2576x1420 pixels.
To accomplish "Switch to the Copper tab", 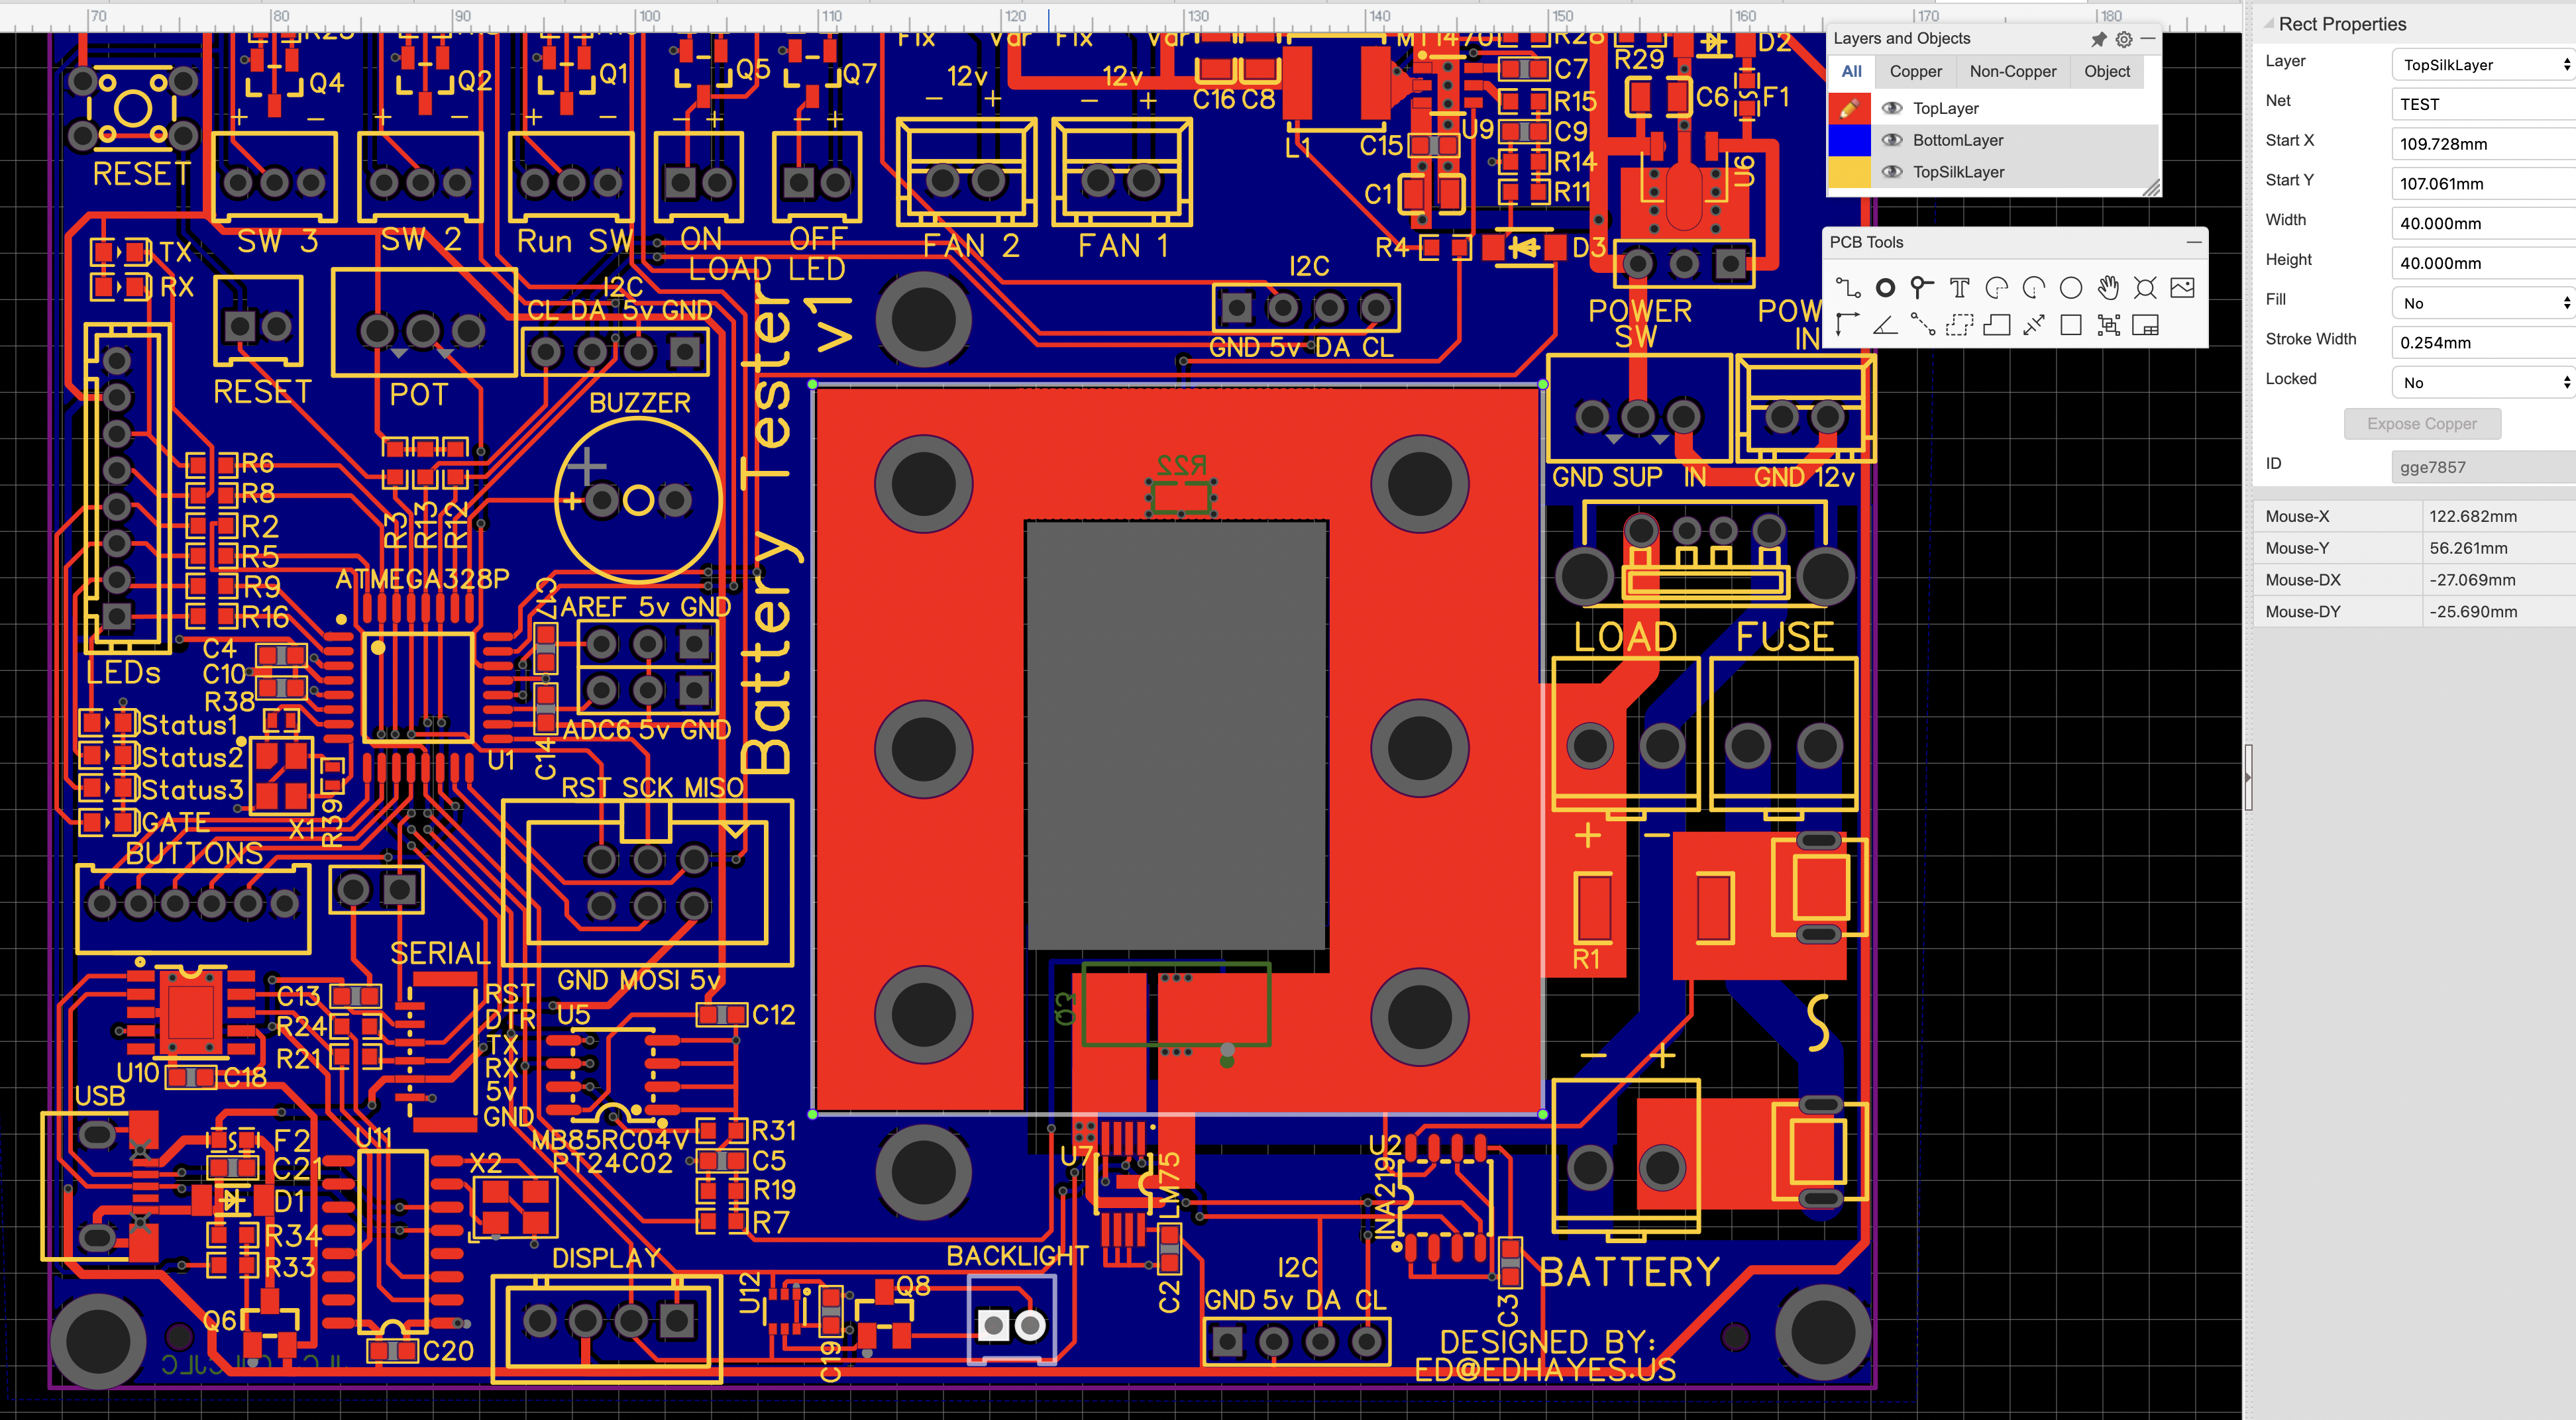I will (x=1915, y=71).
